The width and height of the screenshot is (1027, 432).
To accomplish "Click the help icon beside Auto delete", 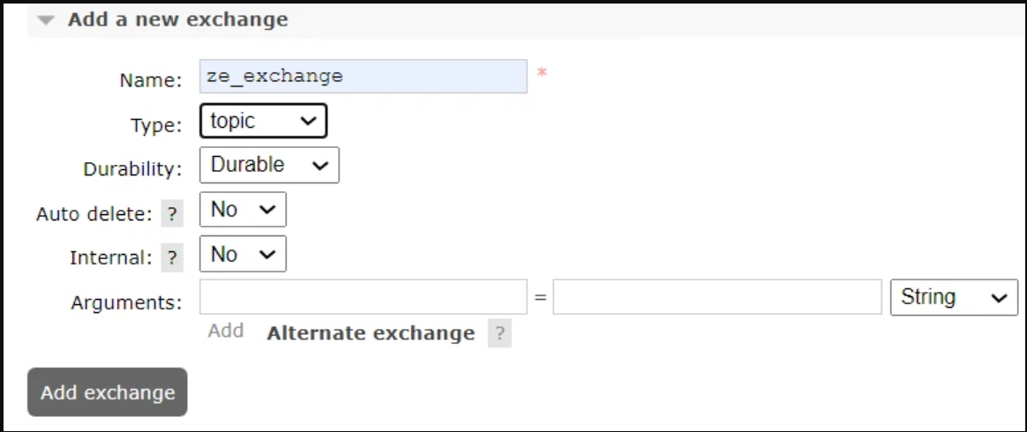I will click(x=174, y=214).
